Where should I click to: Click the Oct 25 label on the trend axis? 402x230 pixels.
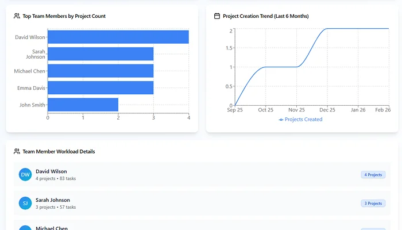pyautogui.click(x=265, y=110)
